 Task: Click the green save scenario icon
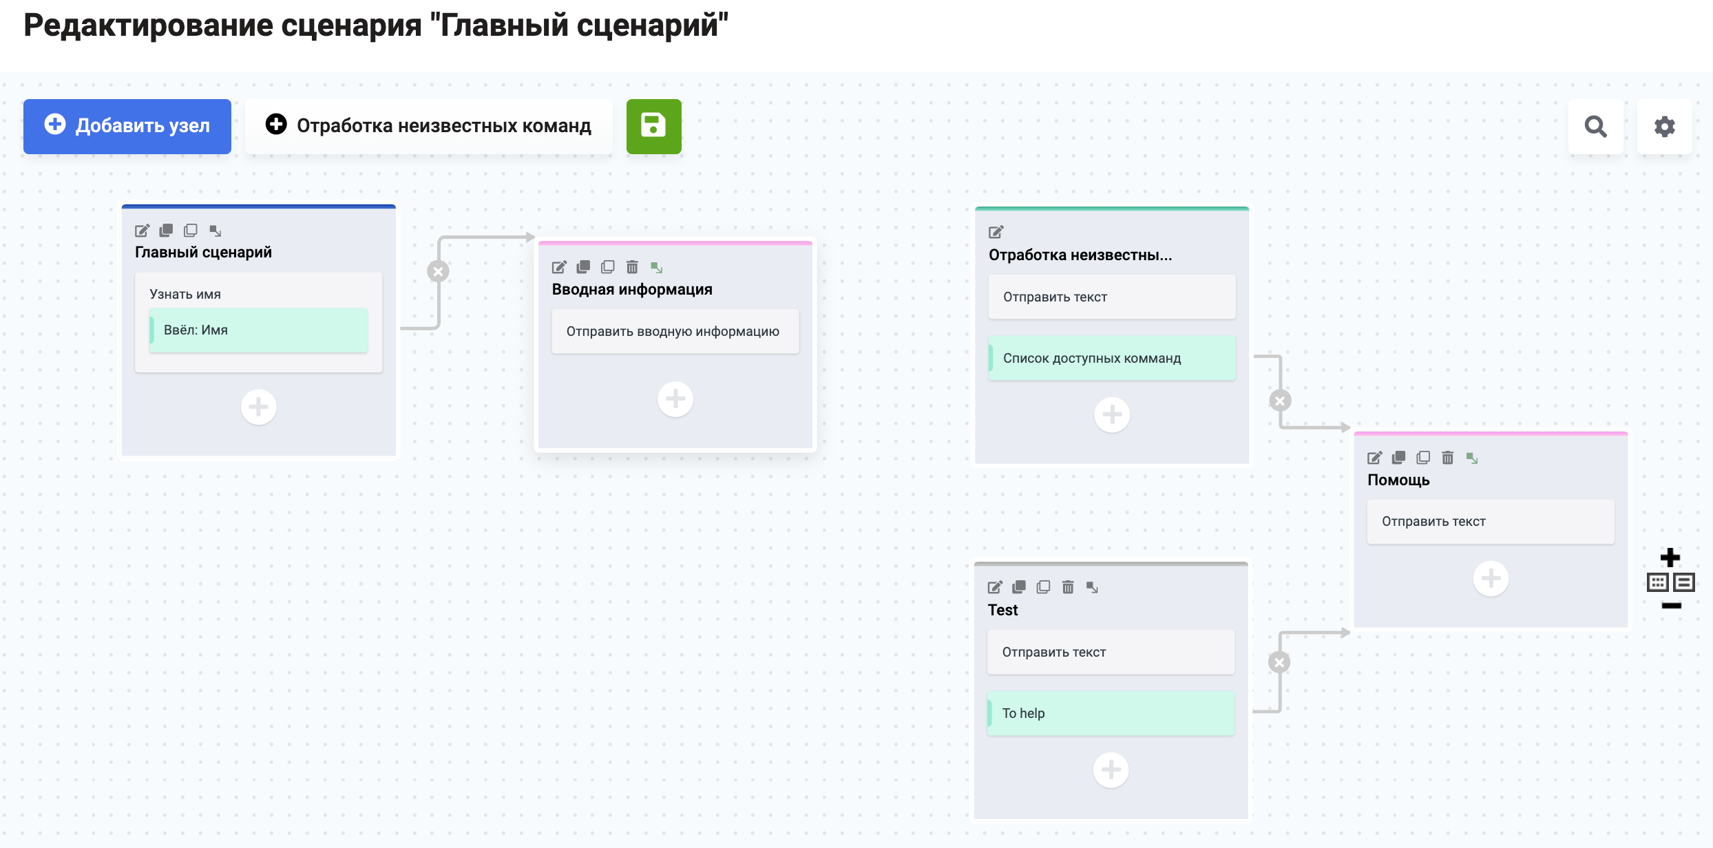[x=653, y=126]
